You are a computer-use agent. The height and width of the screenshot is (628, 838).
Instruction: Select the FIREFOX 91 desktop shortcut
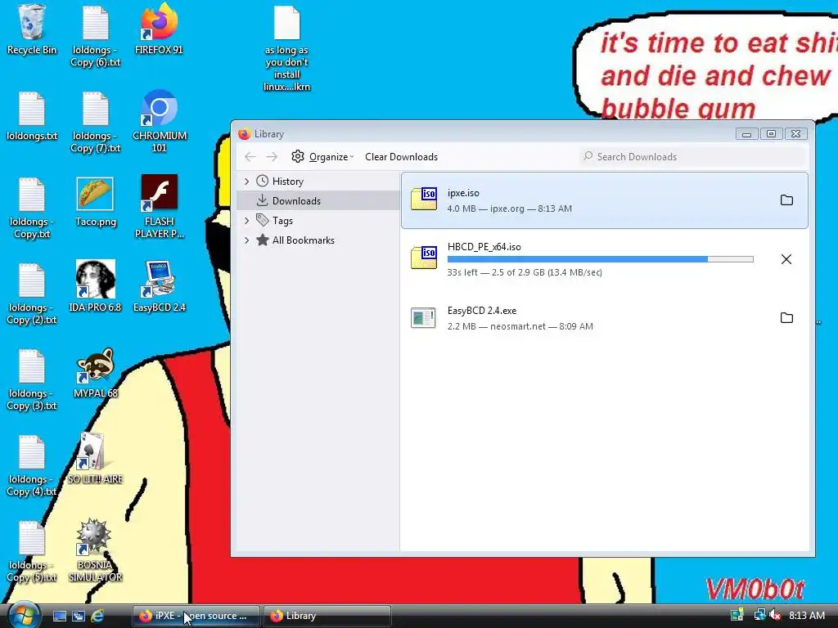click(159, 29)
